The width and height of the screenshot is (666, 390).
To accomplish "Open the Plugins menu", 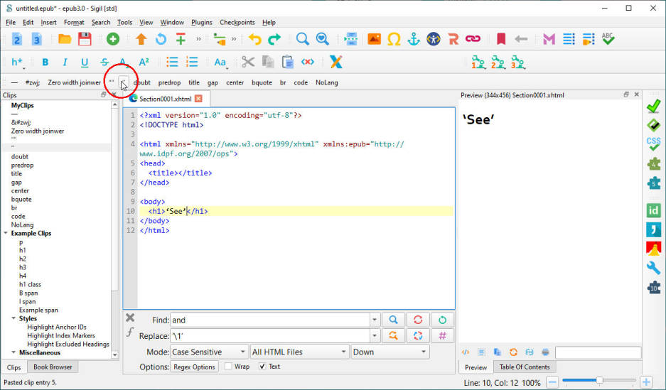I will pyautogui.click(x=202, y=22).
